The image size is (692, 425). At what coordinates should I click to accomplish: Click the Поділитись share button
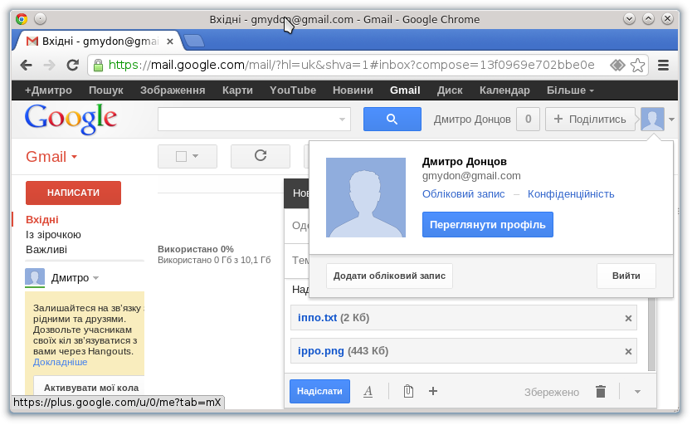click(590, 120)
